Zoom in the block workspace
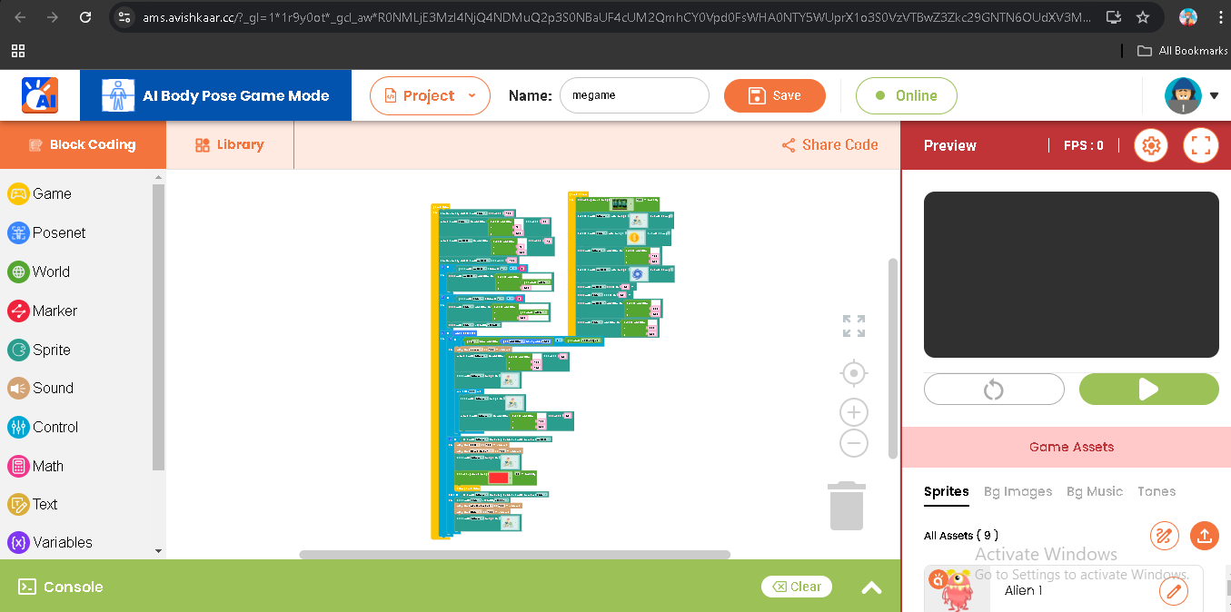The height and width of the screenshot is (612, 1231). 853,412
